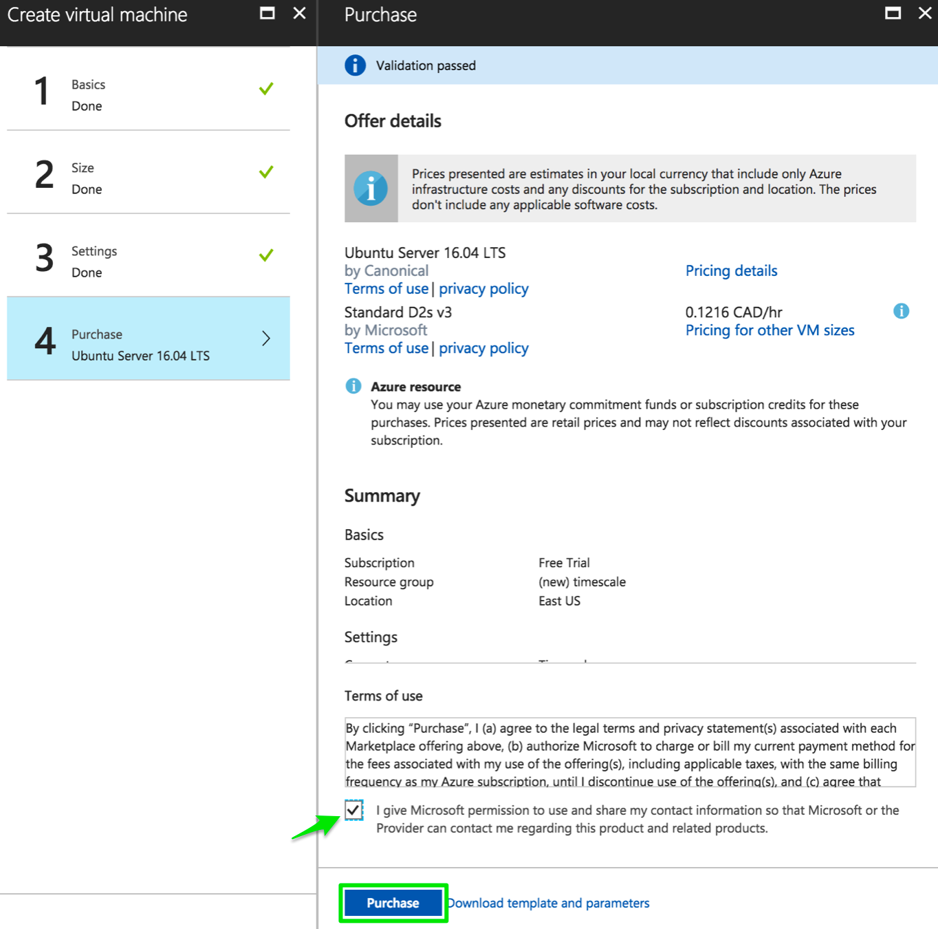Maximize the Purchase blade
The width and height of the screenshot is (938, 929).
pyautogui.click(x=893, y=13)
